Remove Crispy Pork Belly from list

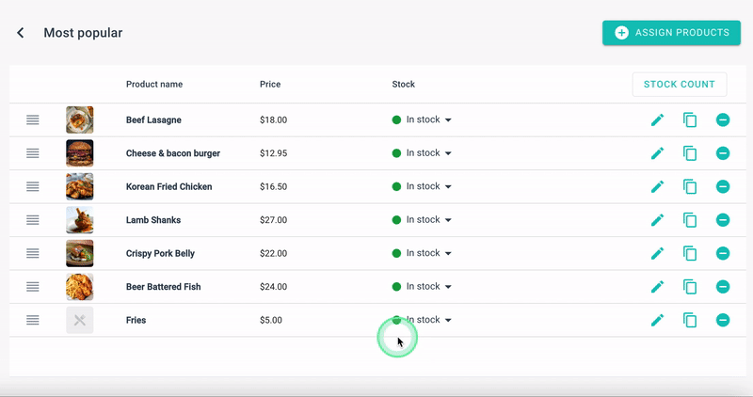[723, 253]
